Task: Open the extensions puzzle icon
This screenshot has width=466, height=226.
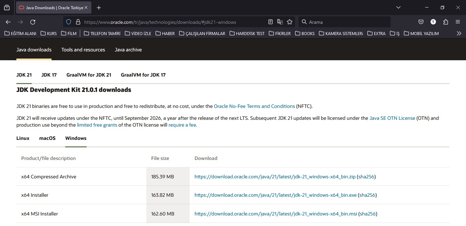Action: coord(446,22)
